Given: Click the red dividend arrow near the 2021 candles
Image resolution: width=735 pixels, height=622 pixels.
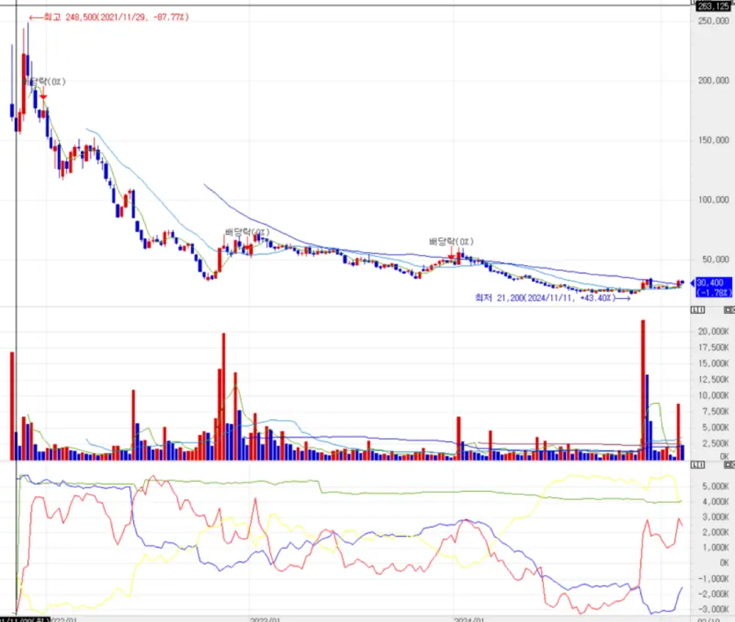Looking at the screenshot, I should point(43,96).
